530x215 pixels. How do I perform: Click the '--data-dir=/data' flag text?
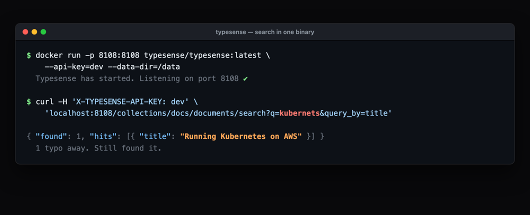point(144,67)
